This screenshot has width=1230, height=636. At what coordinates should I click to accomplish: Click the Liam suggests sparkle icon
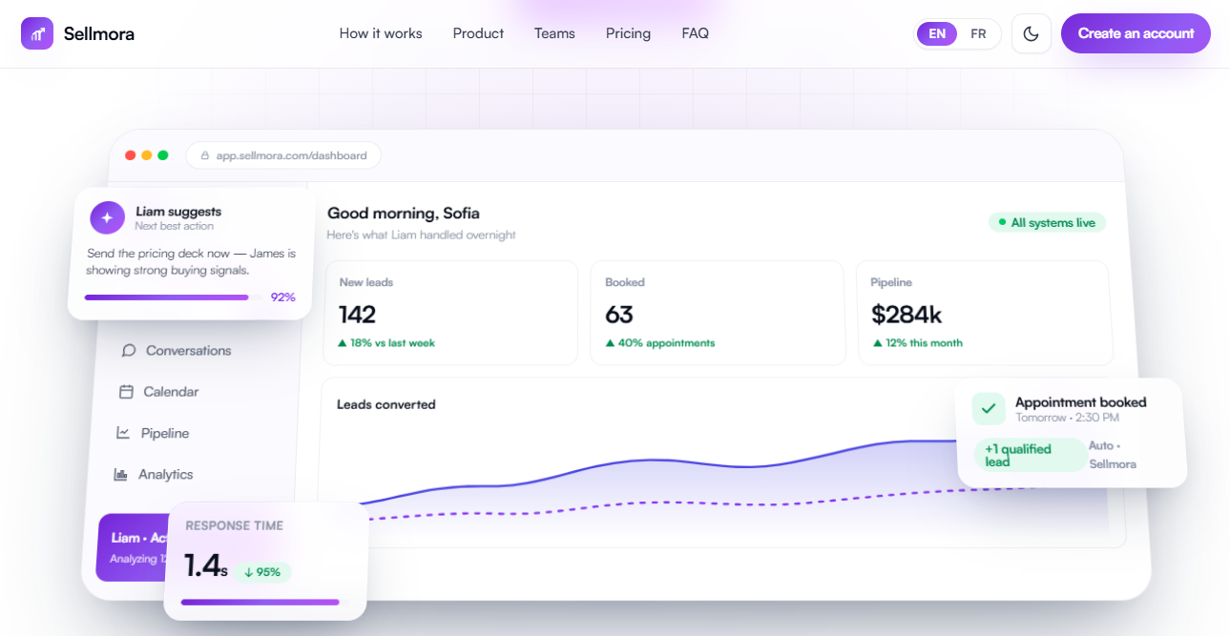click(x=107, y=218)
